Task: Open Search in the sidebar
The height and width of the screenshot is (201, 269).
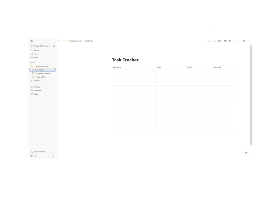Action: 43,50
